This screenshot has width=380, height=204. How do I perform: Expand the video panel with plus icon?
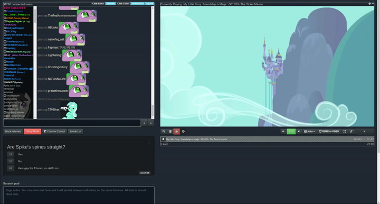coord(369,4)
